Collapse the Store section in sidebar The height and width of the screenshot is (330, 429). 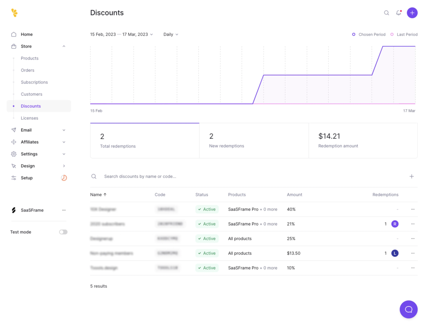coord(64,46)
